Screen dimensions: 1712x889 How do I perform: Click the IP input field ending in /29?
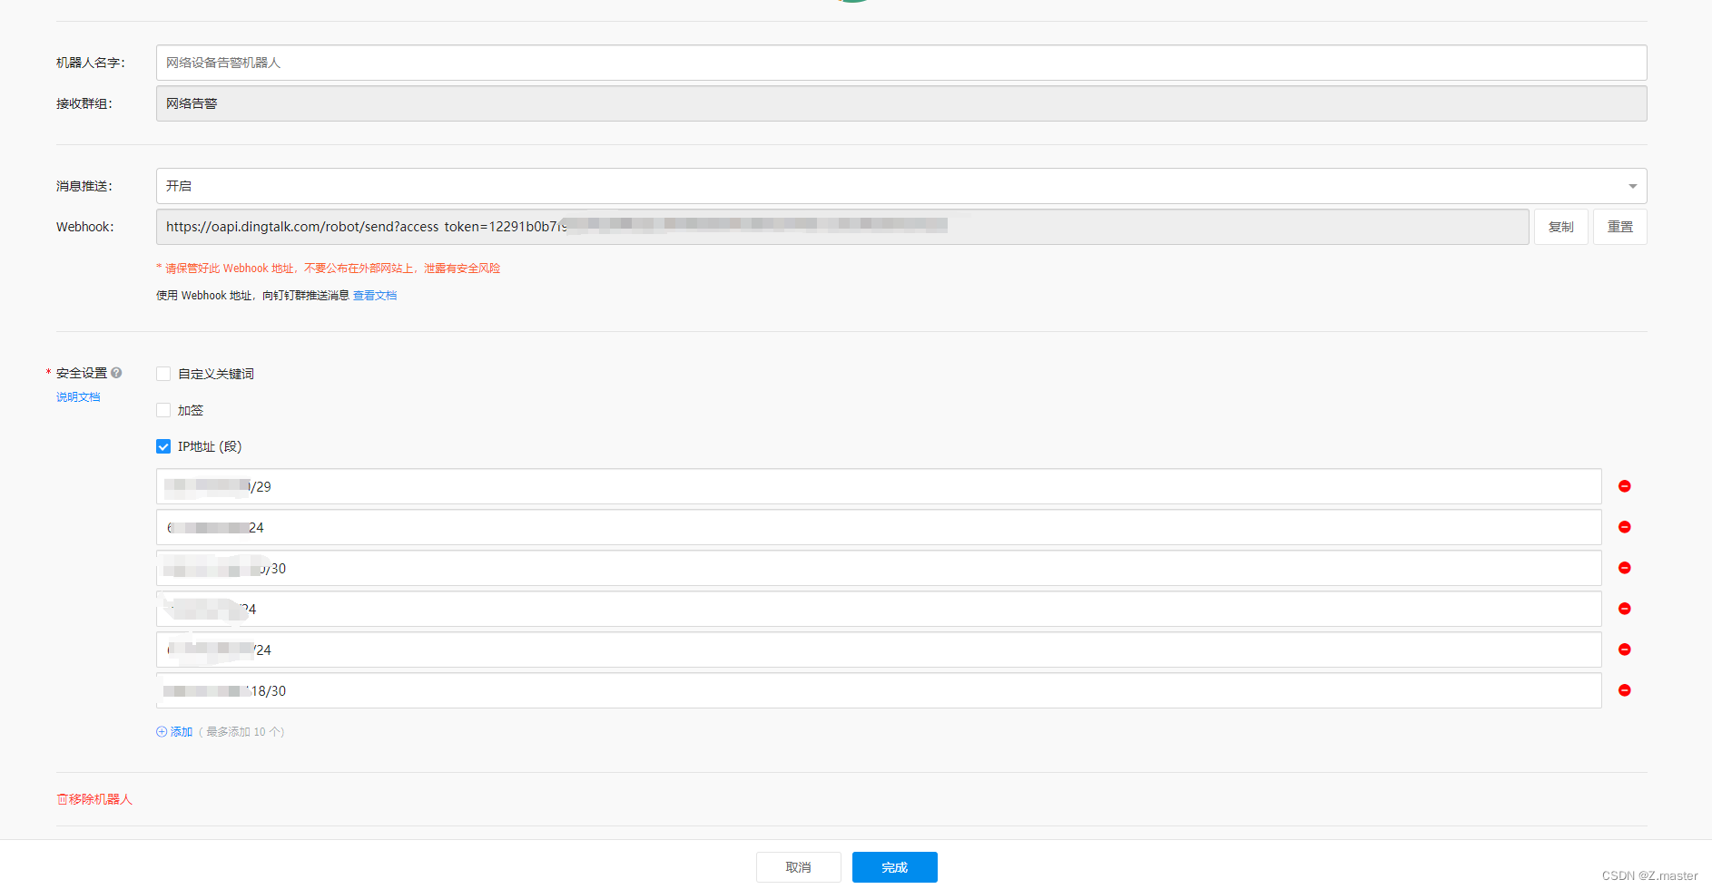pyautogui.click(x=879, y=486)
